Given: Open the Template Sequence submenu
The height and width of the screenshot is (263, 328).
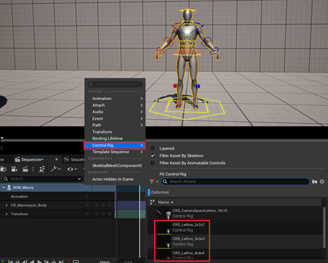Looking at the screenshot, I should (115, 152).
